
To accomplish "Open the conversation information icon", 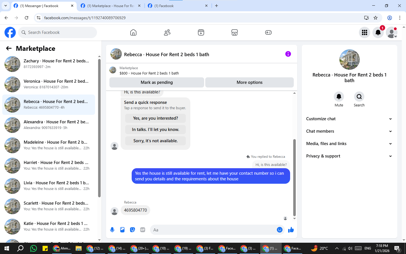I will click(288, 54).
